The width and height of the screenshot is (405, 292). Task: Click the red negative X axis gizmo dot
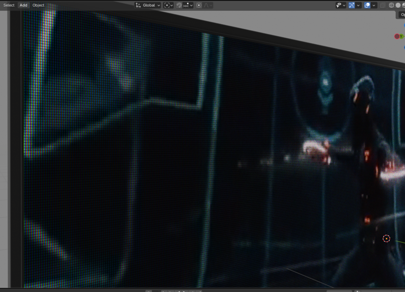pos(397,36)
